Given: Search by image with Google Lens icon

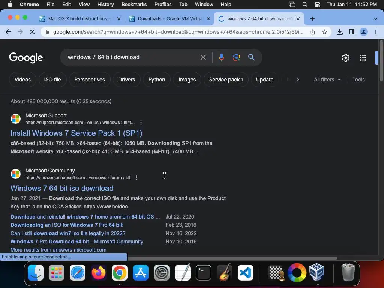Looking at the screenshot, I should coord(236,57).
